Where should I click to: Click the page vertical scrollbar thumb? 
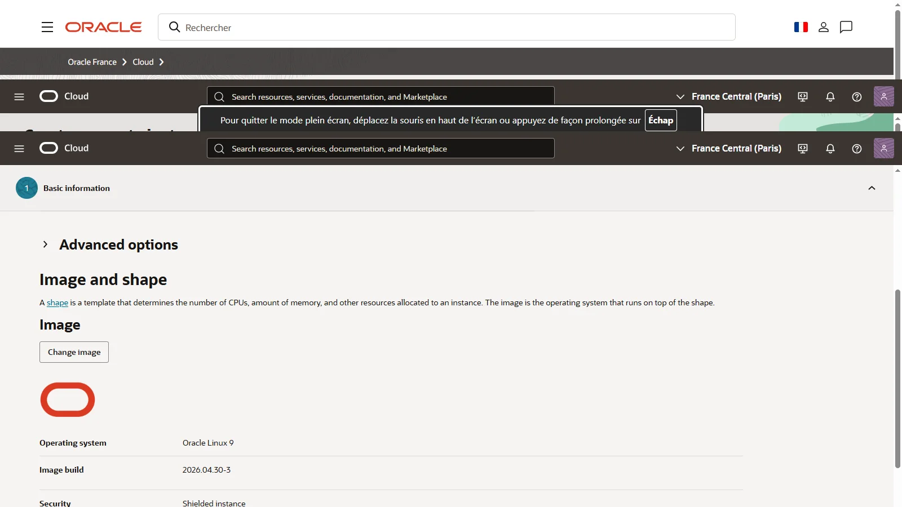coord(897,379)
